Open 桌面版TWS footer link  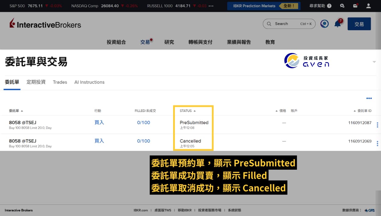pyautogui.click(x=163, y=210)
